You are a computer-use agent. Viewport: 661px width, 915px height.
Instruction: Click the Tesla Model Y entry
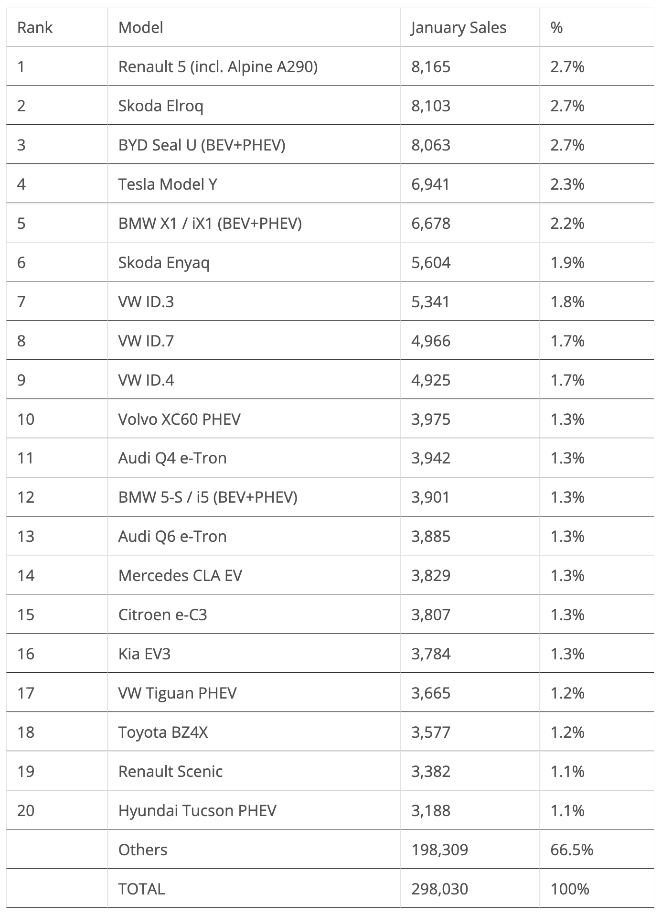pos(168,184)
